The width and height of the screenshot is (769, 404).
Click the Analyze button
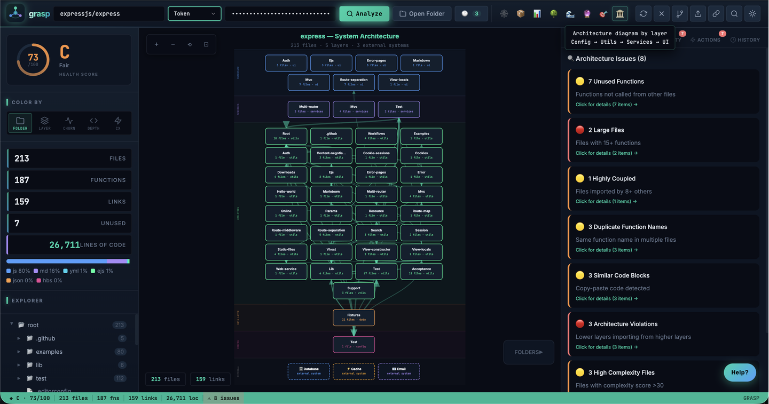tap(364, 13)
